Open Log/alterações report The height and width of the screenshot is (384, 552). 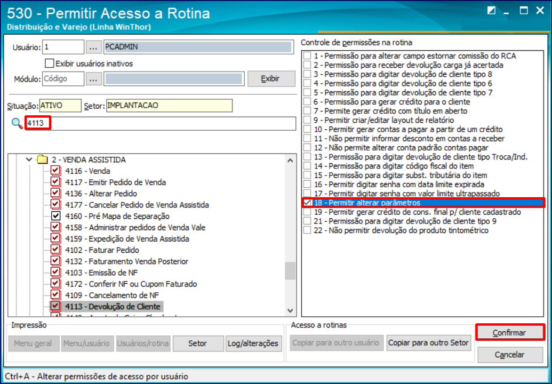point(253,343)
